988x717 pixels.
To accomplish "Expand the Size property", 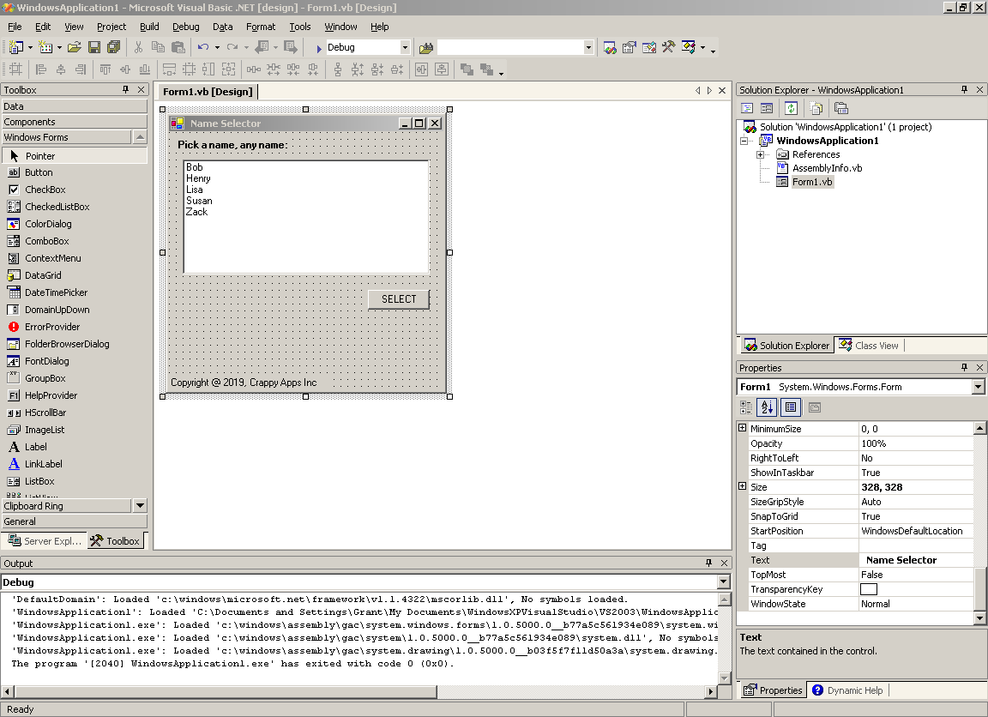I will tap(742, 486).
